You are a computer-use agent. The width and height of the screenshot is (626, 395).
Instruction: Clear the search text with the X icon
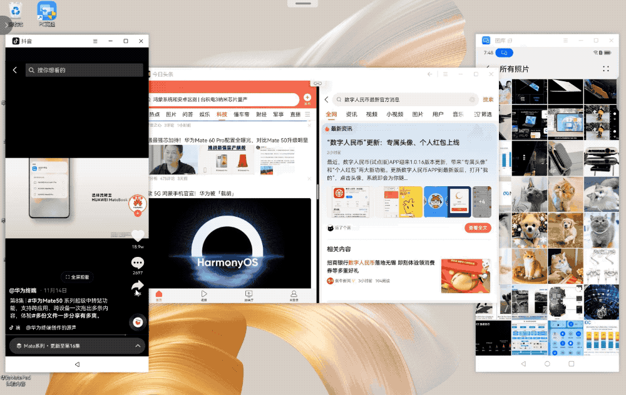click(x=472, y=99)
